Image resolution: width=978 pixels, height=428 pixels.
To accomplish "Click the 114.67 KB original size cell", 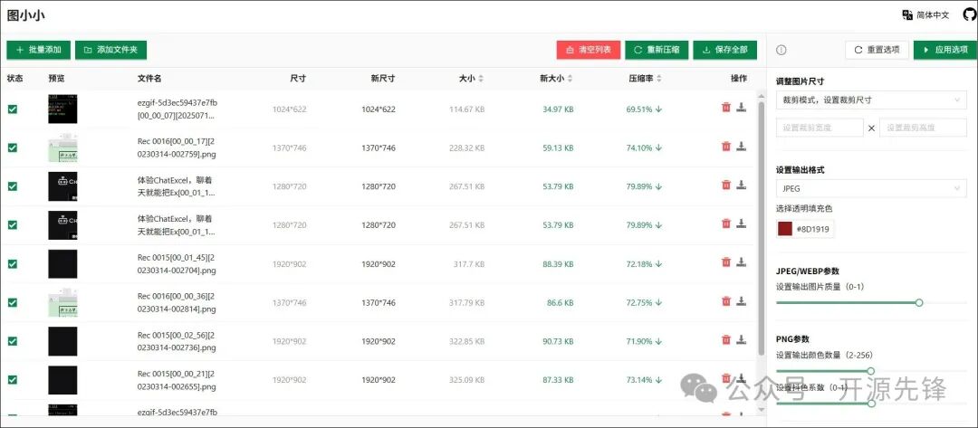I will [466, 109].
